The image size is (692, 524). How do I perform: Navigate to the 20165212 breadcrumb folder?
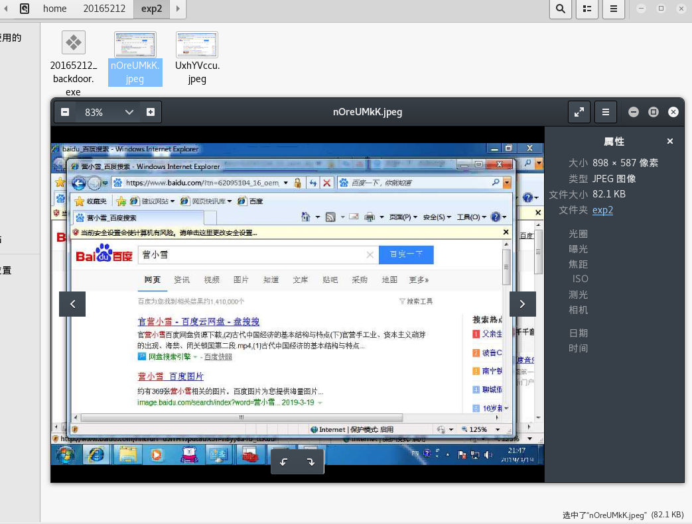104,9
